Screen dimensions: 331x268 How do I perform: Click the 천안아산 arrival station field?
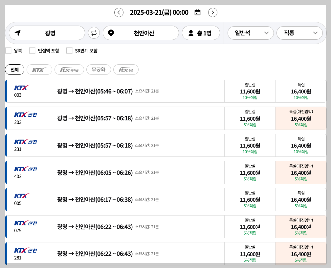click(x=144, y=32)
